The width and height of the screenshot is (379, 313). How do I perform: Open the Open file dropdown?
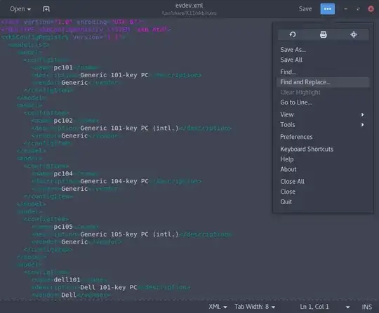click(20, 9)
